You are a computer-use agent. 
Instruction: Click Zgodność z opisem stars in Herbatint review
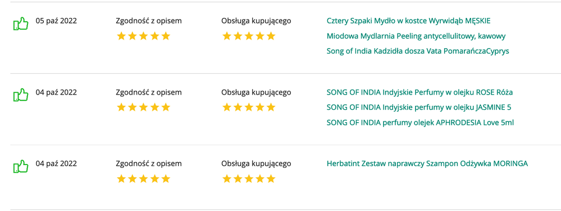pyautogui.click(x=143, y=179)
